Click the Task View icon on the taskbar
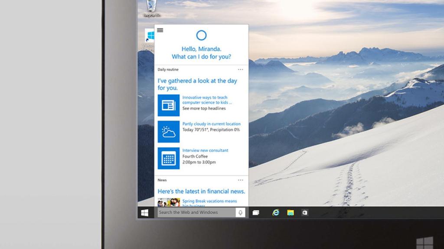The width and height of the screenshot is (444, 249). (x=257, y=212)
